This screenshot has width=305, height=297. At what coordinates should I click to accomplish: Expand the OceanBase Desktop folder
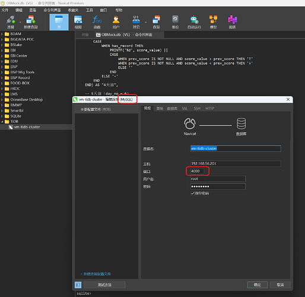tap(2, 100)
